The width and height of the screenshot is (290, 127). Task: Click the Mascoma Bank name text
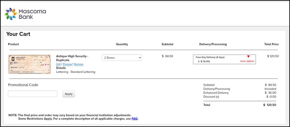(x=32, y=14)
